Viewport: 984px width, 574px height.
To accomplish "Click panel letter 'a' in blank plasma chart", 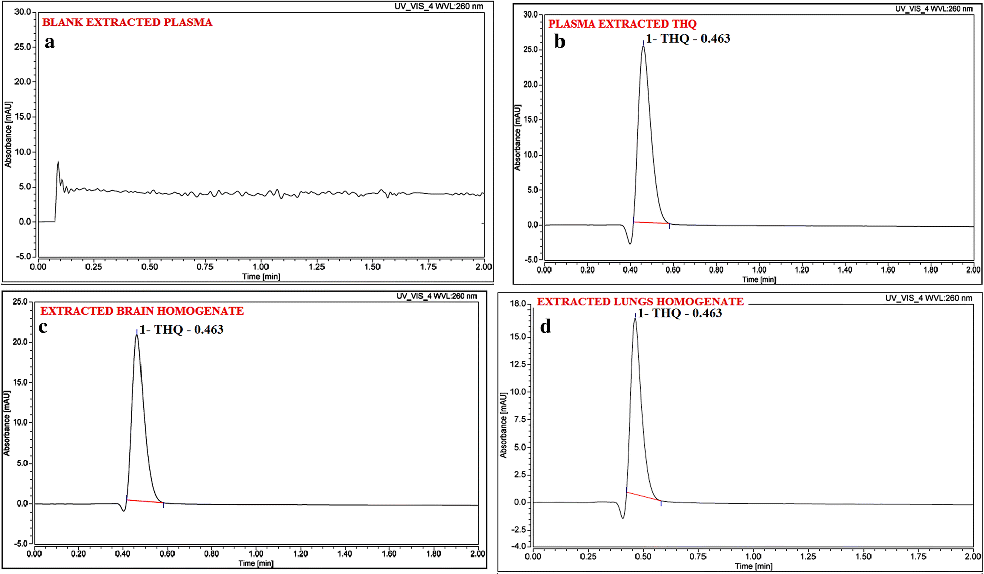I will [x=49, y=43].
